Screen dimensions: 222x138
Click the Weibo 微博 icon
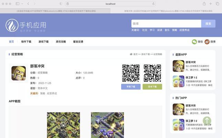pyautogui.click(x=207, y=42)
